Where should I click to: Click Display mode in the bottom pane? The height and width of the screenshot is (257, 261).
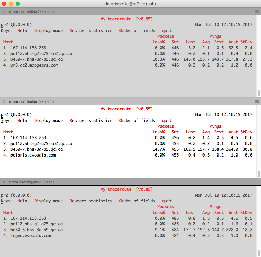point(48,201)
